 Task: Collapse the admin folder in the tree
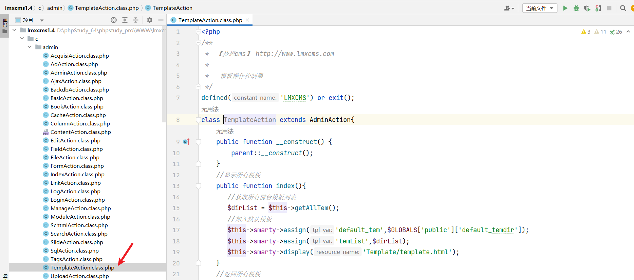pyautogui.click(x=30, y=47)
